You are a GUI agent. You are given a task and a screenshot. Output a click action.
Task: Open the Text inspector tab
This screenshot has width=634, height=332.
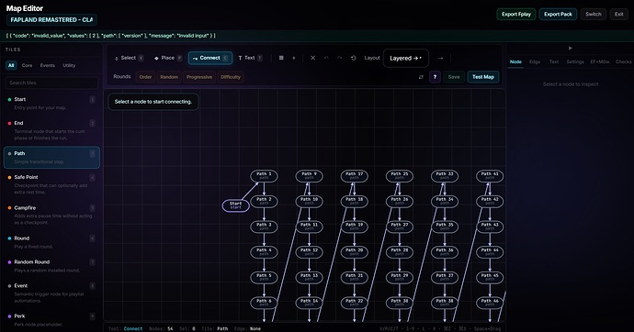click(553, 61)
